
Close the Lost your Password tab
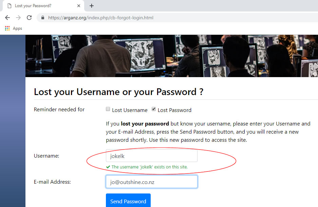pos(79,6)
